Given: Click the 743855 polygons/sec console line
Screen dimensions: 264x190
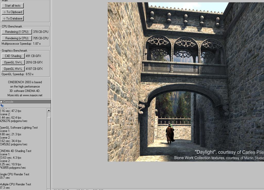Looking at the screenshot, I should pyautogui.click(x=13, y=167).
